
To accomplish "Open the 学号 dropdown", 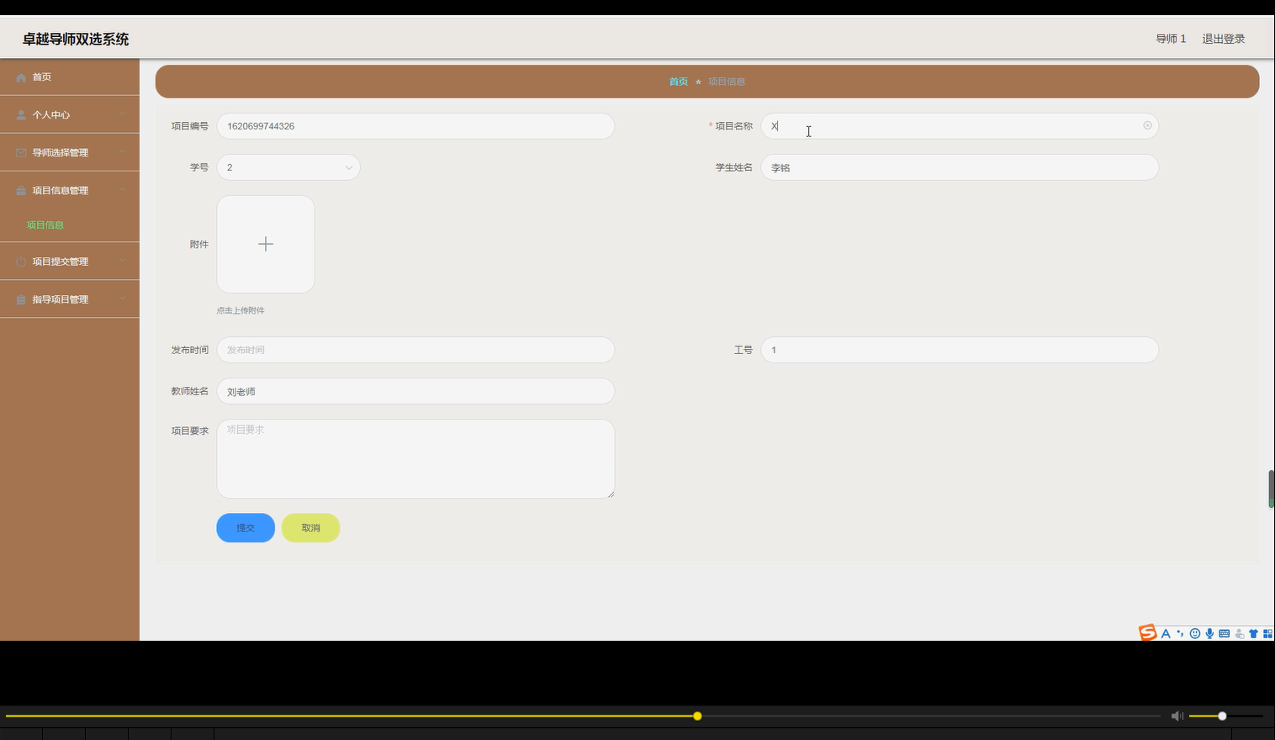I will pyautogui.click(x=288, y=167).
